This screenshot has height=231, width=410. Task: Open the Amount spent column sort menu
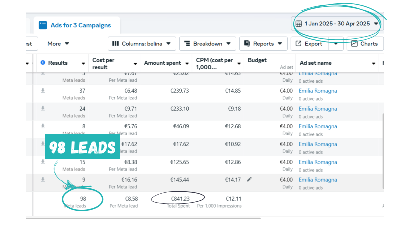coord(187,63)
